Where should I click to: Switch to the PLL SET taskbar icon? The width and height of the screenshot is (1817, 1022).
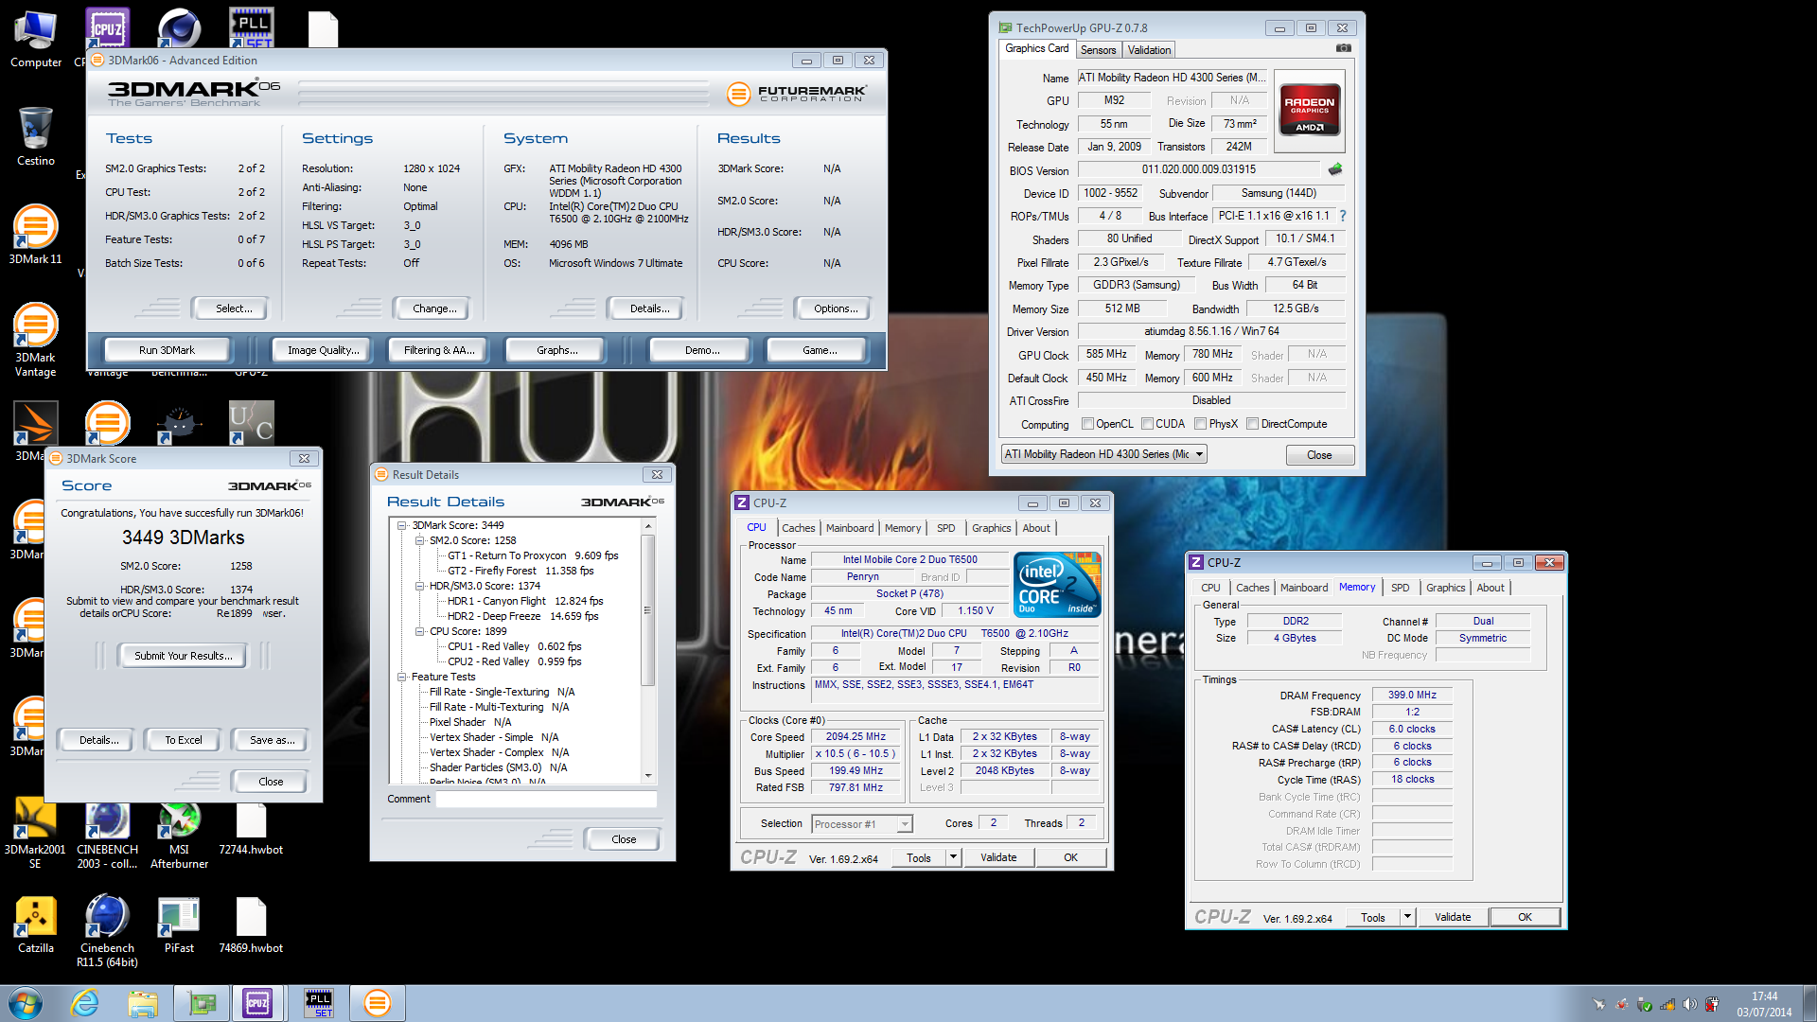point(319,1003)
